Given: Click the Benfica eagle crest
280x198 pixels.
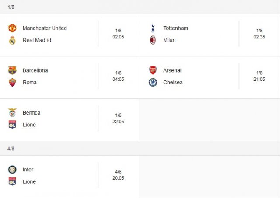Looking at the screenshot, I should click(12, 113).
